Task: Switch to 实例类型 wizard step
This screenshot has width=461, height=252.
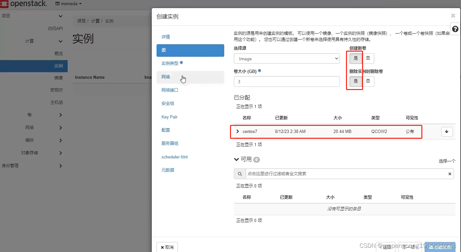Action: click(x=190, y=63)
